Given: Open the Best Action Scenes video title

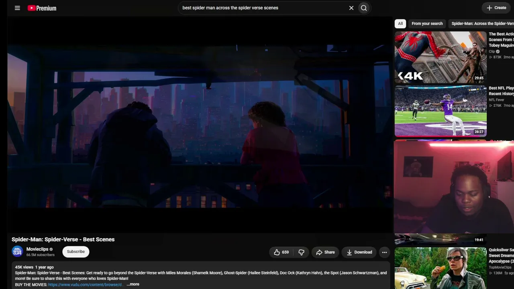Looking at the screenshot, I should coord(501,40).
